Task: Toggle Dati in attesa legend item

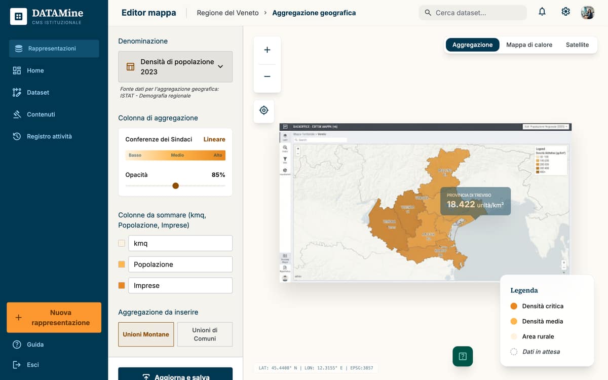Action: pos(535,352)
